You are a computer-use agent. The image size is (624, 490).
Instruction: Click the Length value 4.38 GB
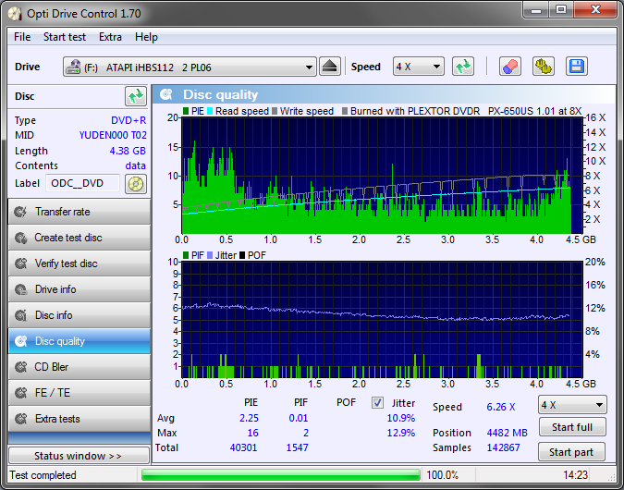pyautogui.click(x=128, y=151)
